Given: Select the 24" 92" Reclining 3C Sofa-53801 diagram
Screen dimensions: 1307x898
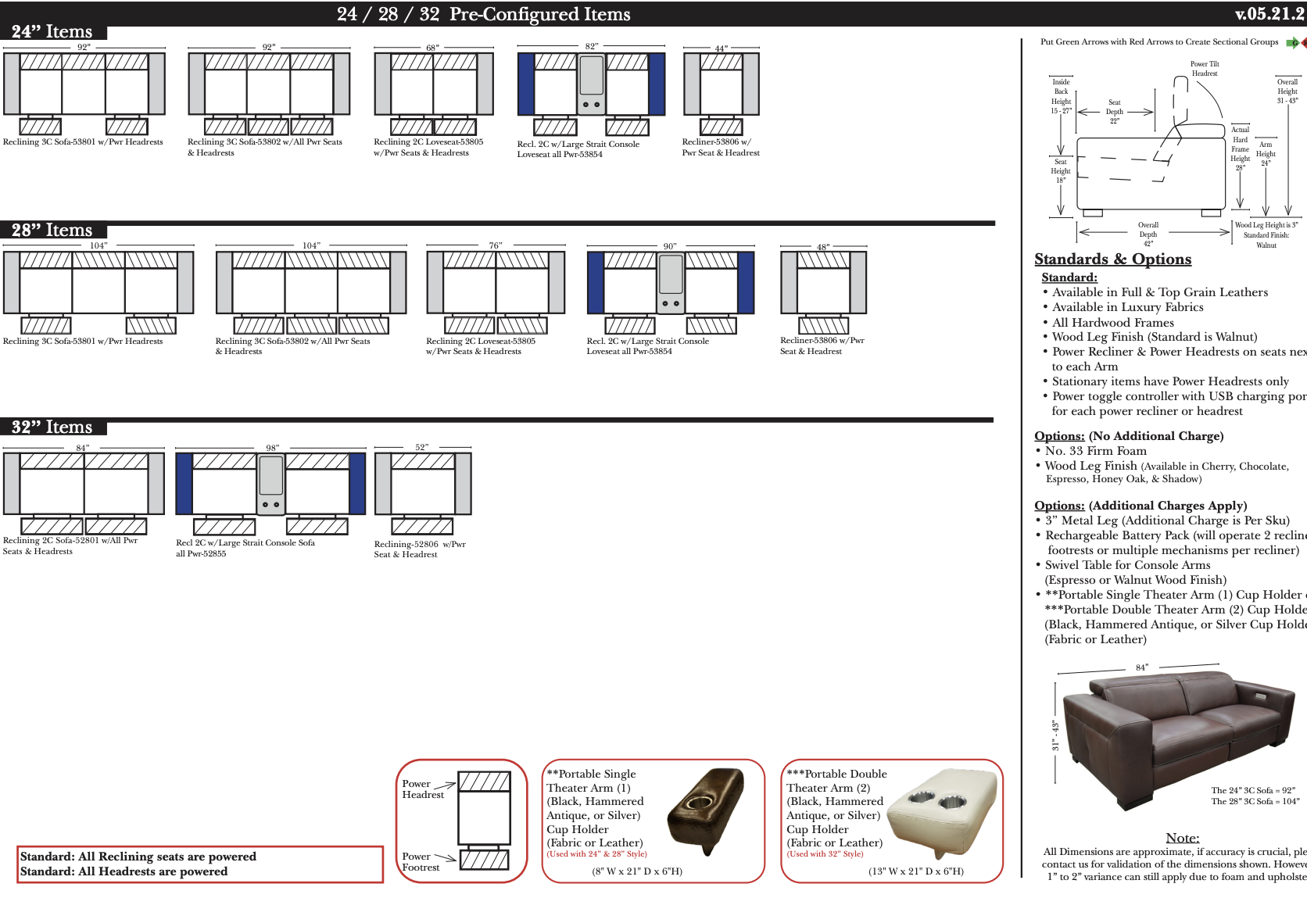Looking at the screenshot, I should [84, 90].
